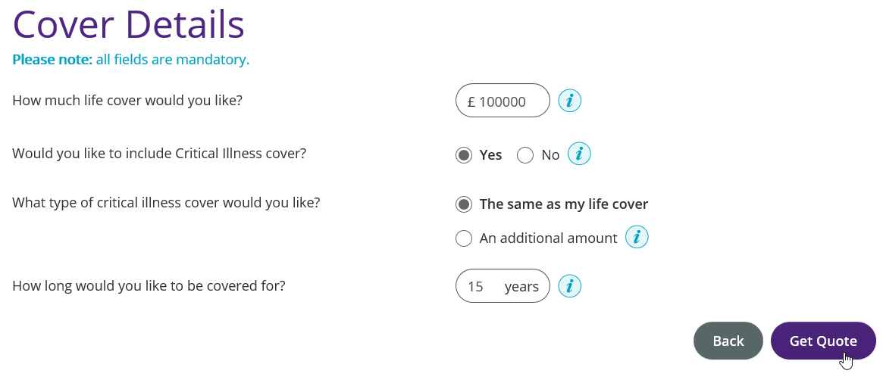Image resolution: width=883 pixels, height=383 pixels.
Task: Select 'No' for Critical Illness cover
Action: 525,155
